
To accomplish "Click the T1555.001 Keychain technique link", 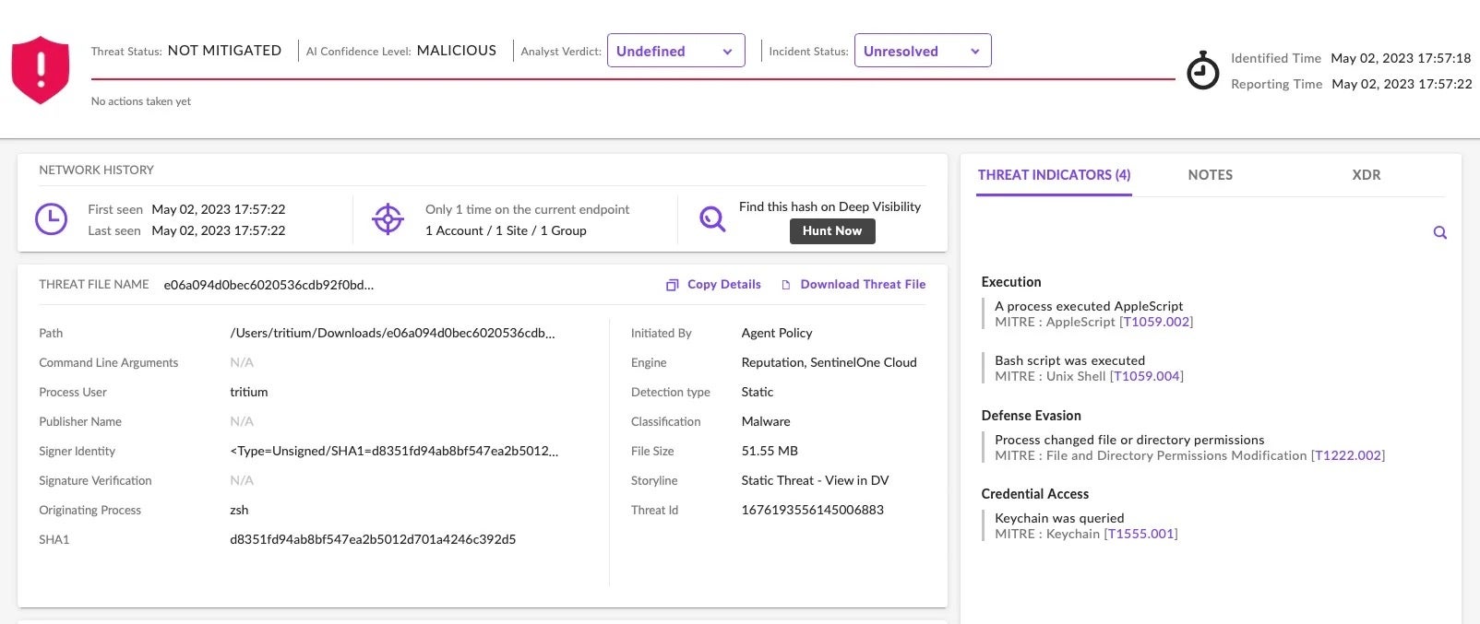I will [1140, 534].
